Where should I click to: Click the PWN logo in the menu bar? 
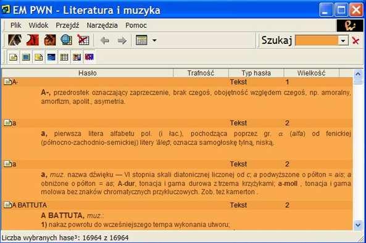[x=350, y=25]
